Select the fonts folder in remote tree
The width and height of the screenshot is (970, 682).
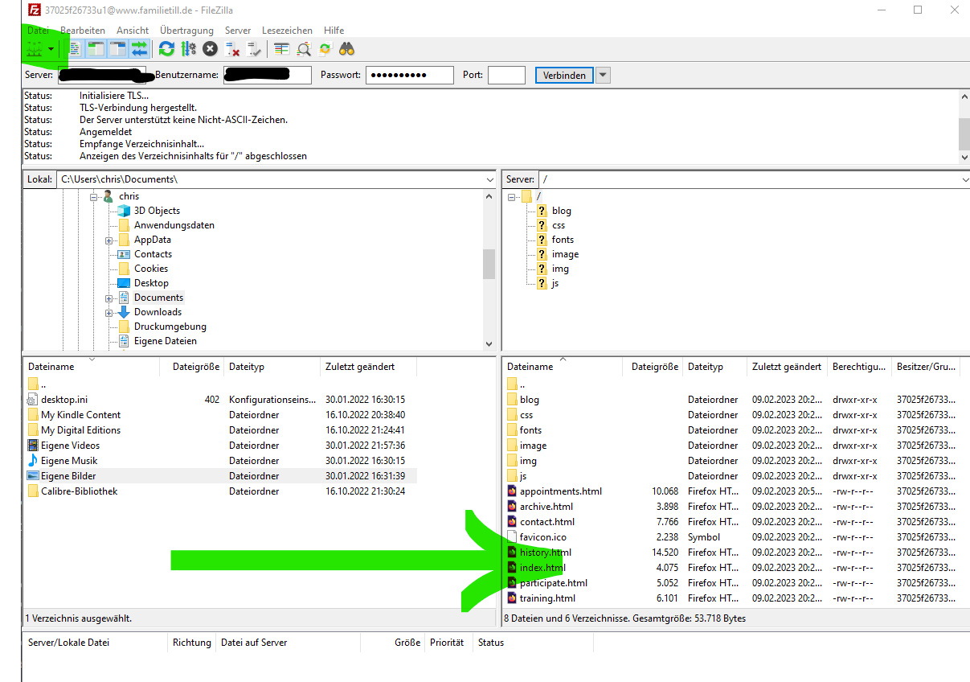tap(563, 240)
